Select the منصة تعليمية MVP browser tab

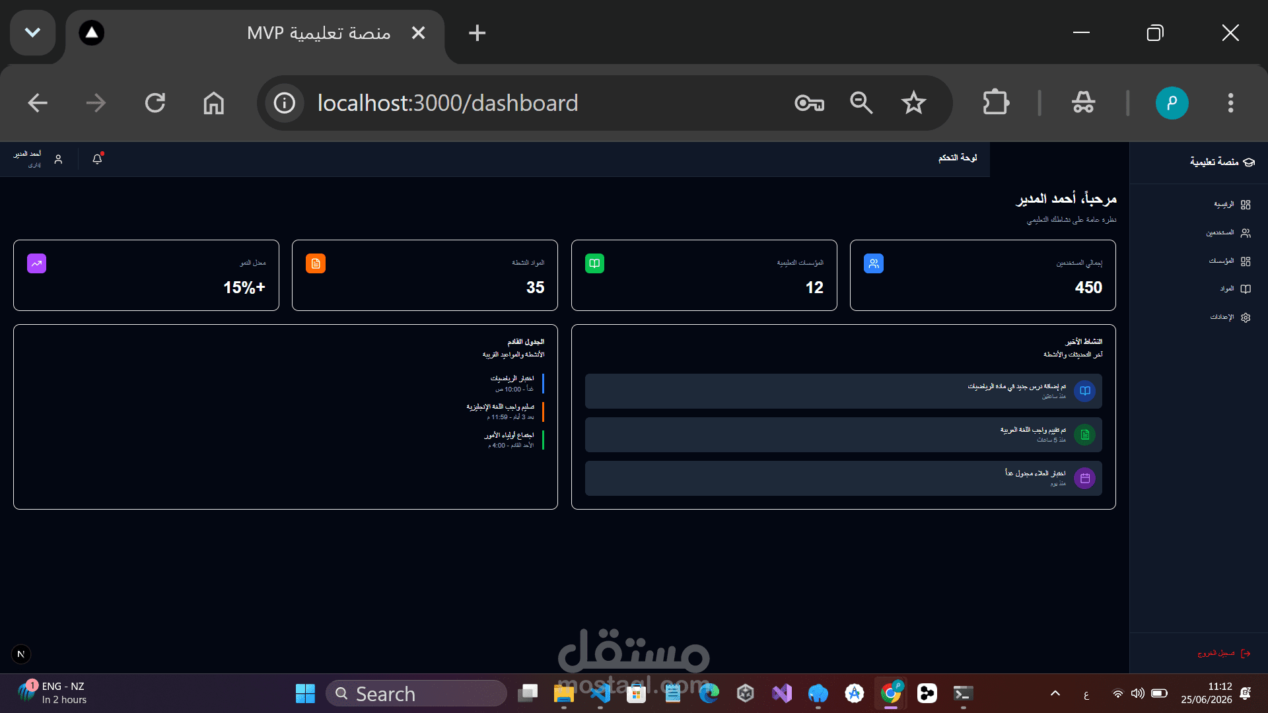(255, 33)
